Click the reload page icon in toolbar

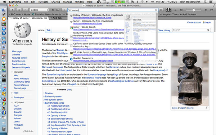[53, 10]
